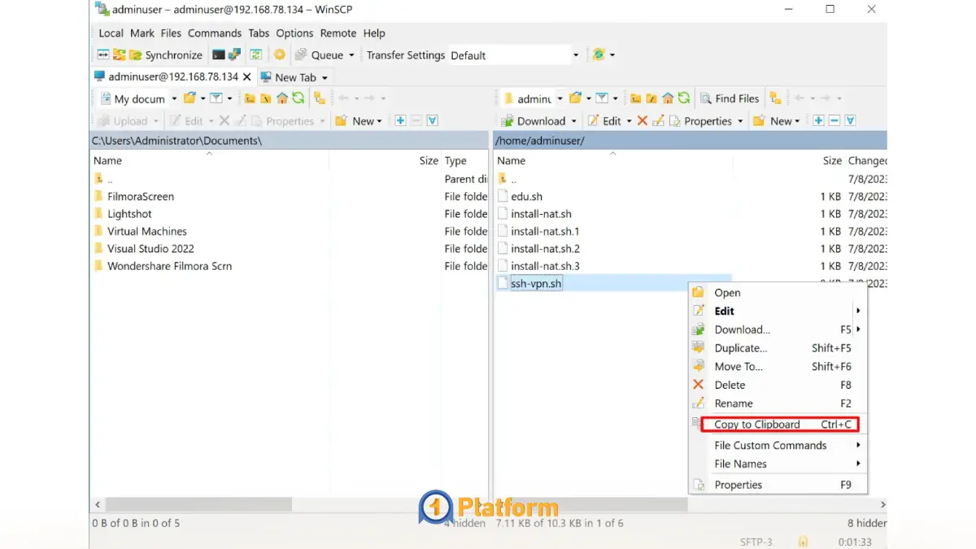Click the remote panel unselect files minus icon
976x549 pixels.
point(834,121)
